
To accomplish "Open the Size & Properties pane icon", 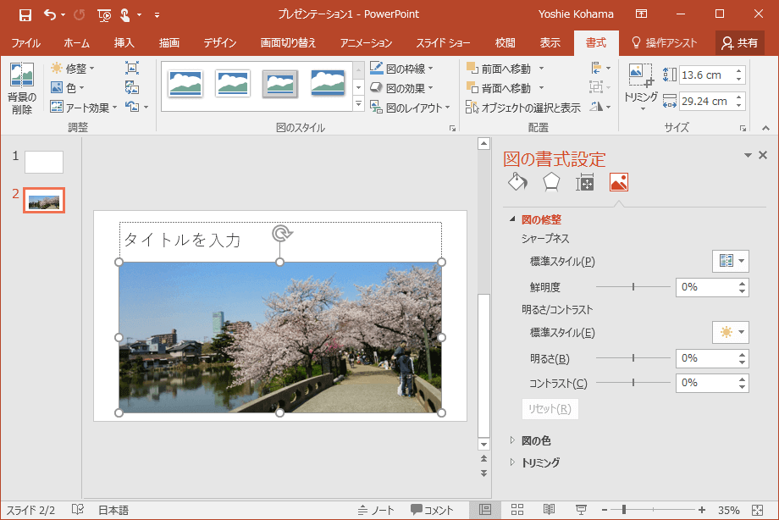I will (585, 183).
